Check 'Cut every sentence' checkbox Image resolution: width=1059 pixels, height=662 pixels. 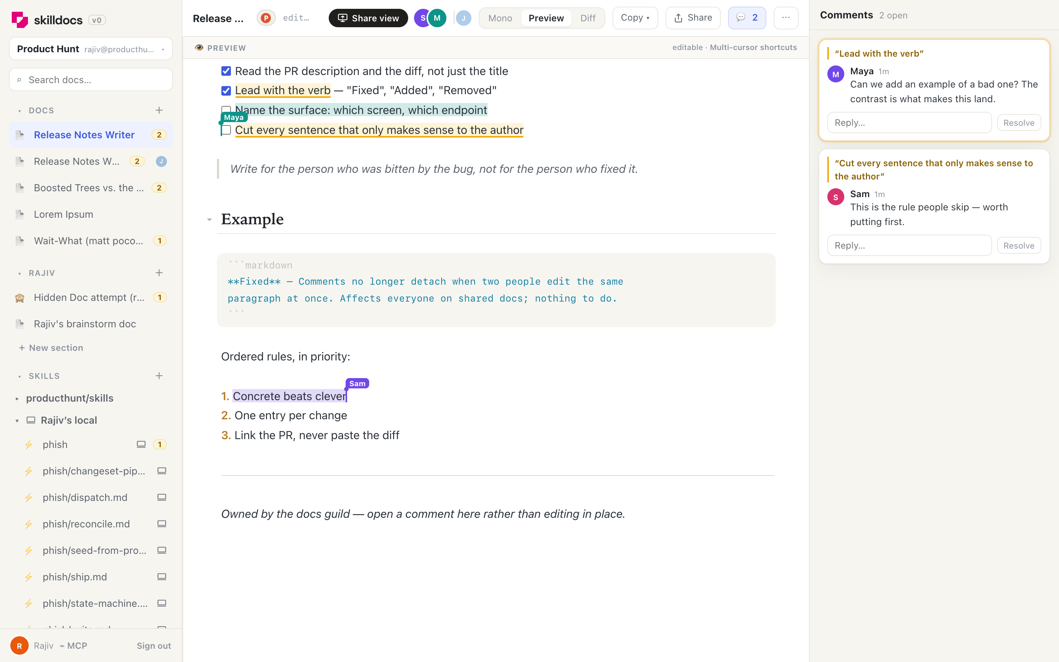[x=226, y=130]
